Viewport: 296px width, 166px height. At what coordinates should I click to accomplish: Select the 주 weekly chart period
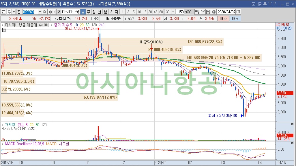pyautogui.click(x=89, y=12)
